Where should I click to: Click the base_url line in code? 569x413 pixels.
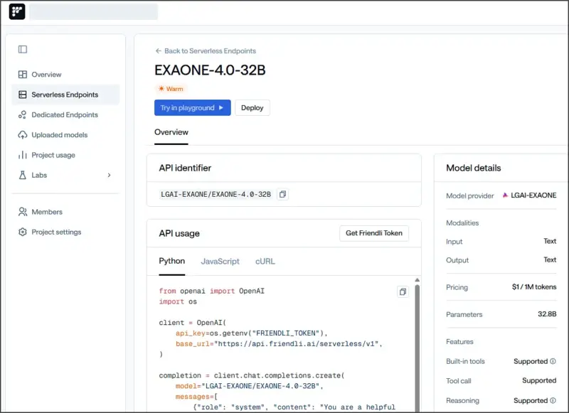click(279, 344)
